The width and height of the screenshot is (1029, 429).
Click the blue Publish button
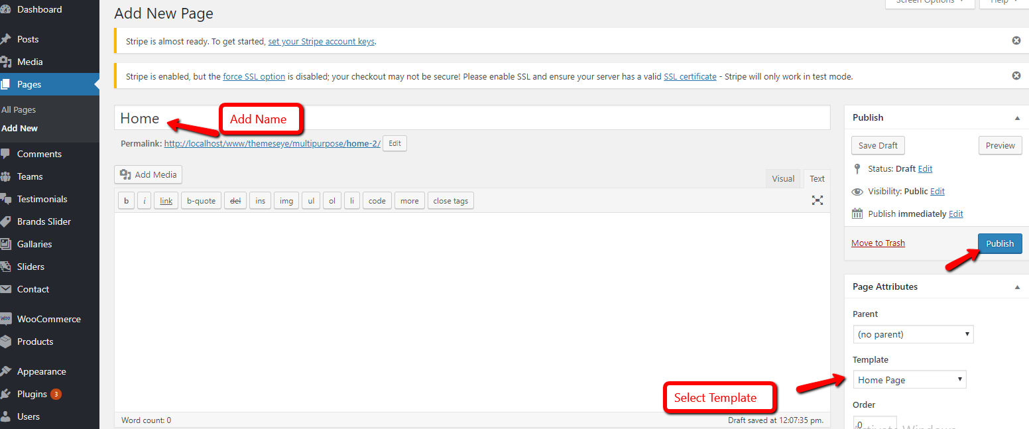tap(999, 243)
